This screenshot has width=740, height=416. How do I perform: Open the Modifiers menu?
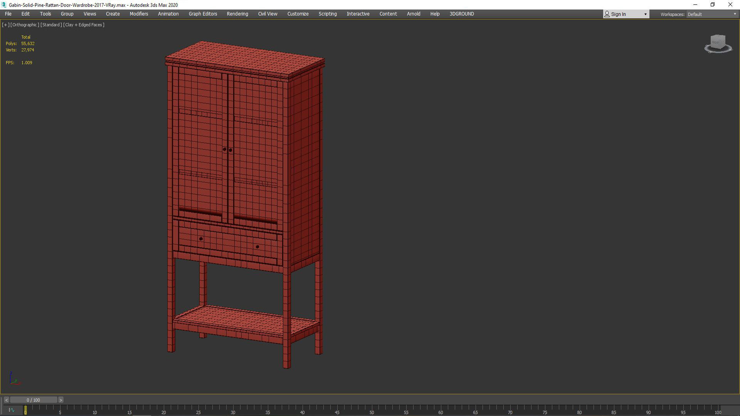pos(139,14)
